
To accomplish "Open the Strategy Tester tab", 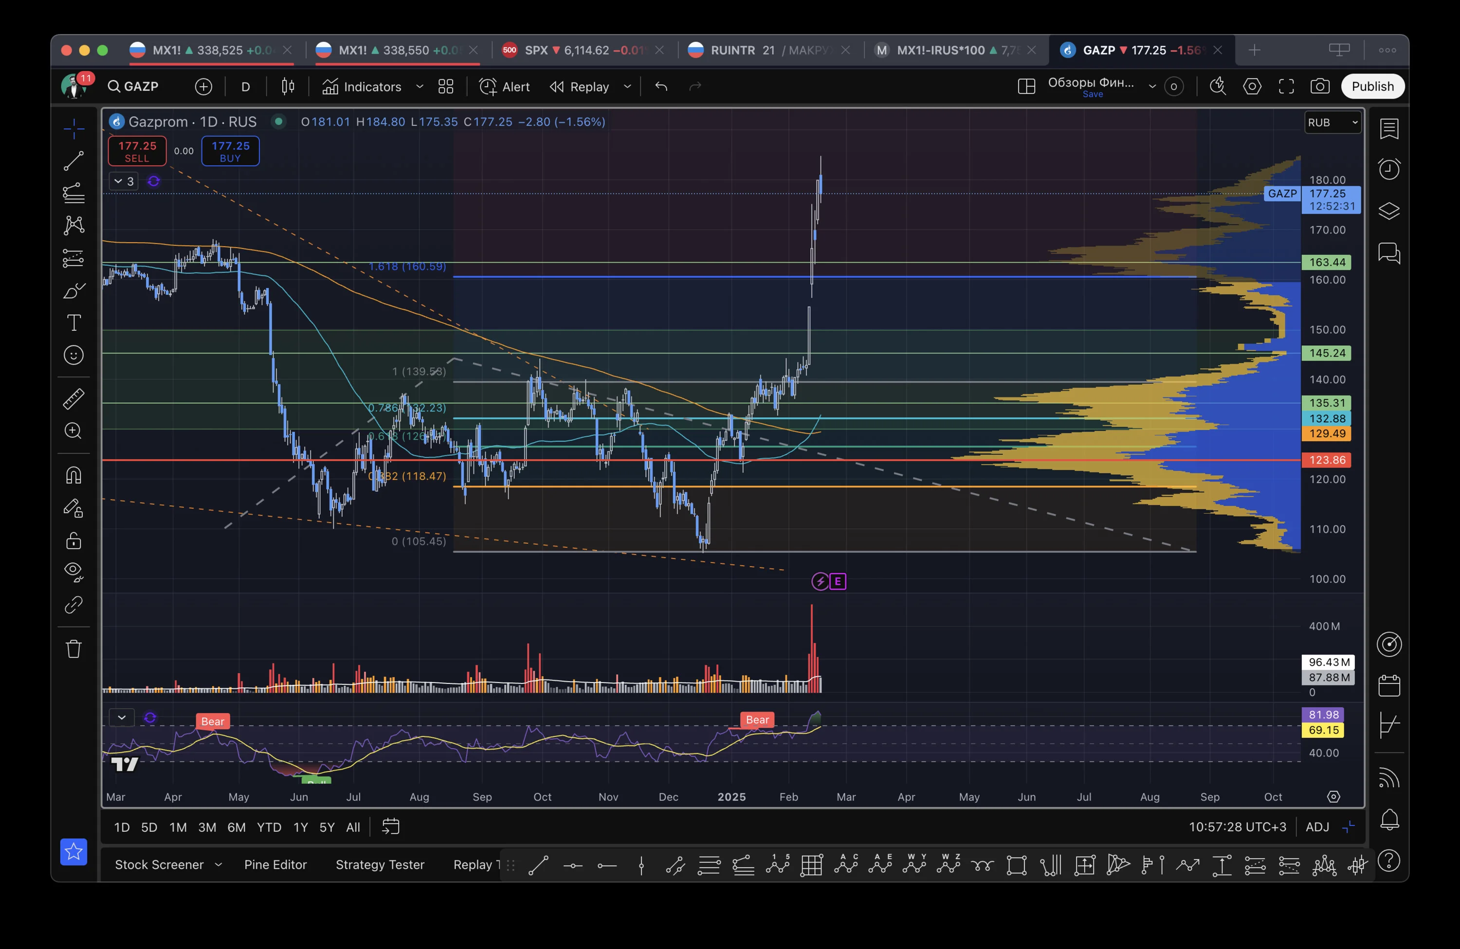I will coord(380,864).
